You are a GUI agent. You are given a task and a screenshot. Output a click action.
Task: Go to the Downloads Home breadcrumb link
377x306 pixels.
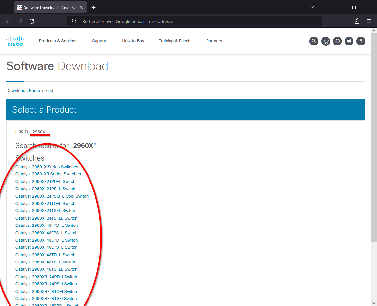pyautogui.click(x=23, y=91)
